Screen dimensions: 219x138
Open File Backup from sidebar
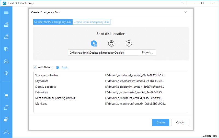click(6, 49)
